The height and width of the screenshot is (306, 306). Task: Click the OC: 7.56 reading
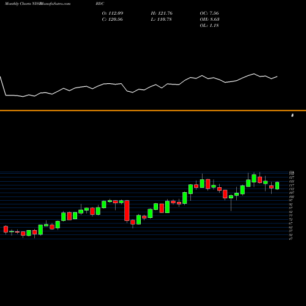point(209,13)
